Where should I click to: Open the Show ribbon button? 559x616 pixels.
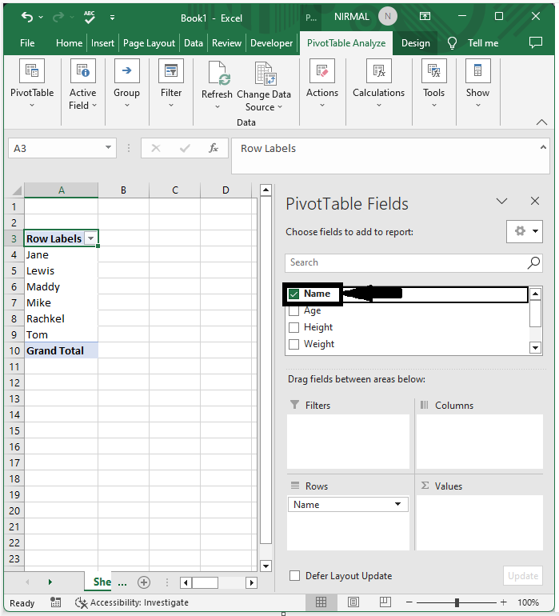click(478, 84)
